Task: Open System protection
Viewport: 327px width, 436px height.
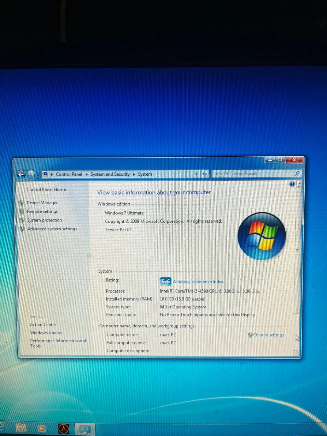Action: [44, 220]
